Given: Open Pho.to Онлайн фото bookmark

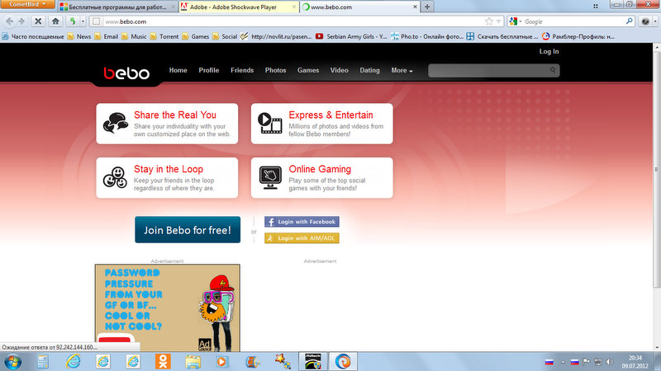Looking at the screenshot, I should click(x=427, y=36).
